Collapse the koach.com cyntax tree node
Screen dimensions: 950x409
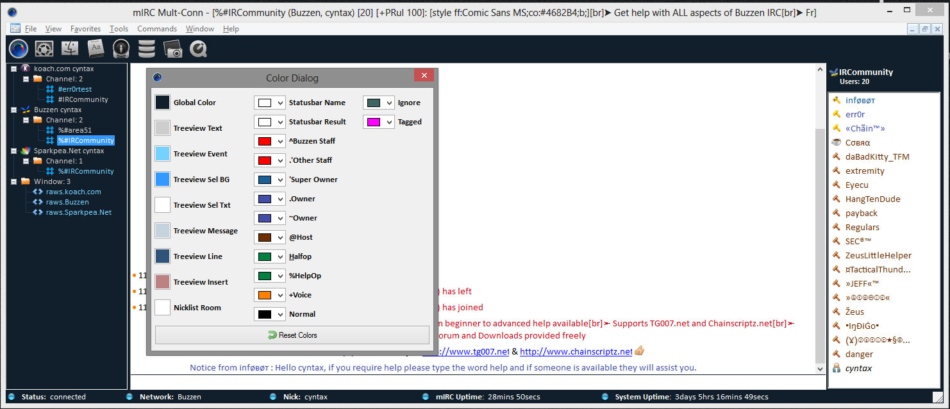click(x=13, y=69)
